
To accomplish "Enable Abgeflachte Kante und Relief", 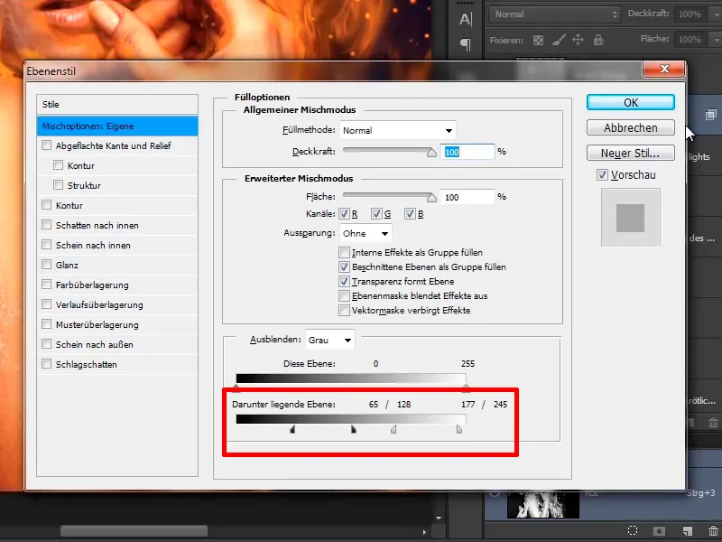I will pos(47,145).
